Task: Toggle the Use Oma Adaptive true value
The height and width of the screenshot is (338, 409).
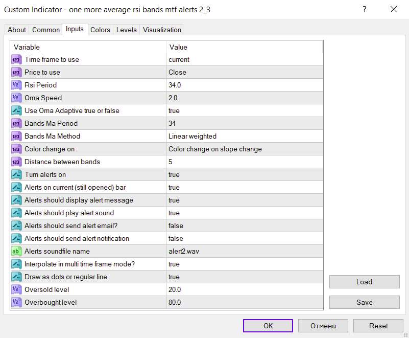Action: pos(244,110)
